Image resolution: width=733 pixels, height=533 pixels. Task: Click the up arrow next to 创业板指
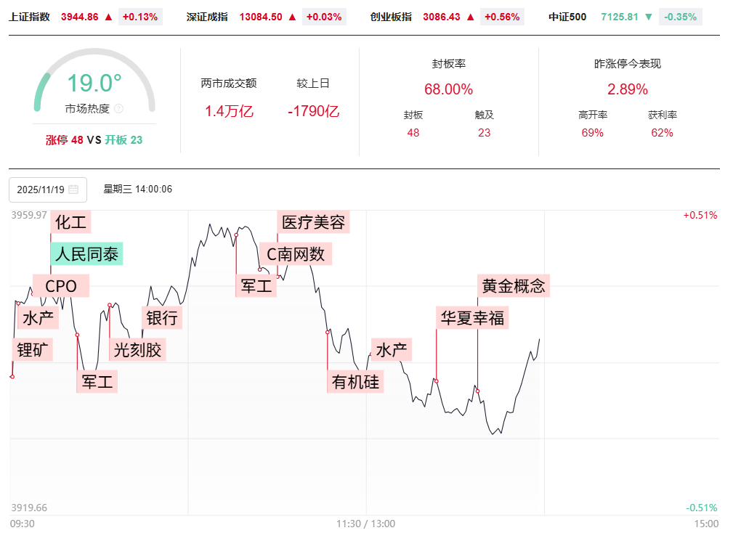[x=471, y=17]
